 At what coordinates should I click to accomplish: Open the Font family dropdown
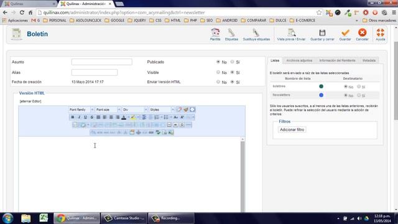click(81, 110)
